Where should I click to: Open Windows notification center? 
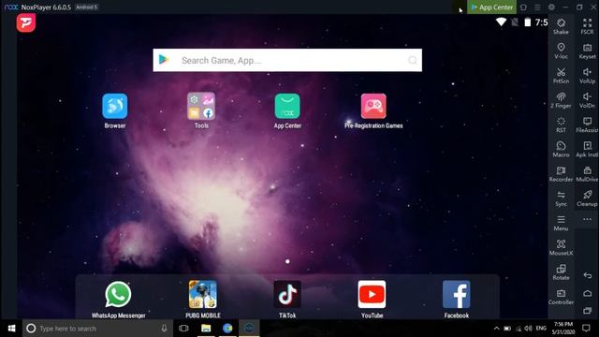tap(586, 329)
